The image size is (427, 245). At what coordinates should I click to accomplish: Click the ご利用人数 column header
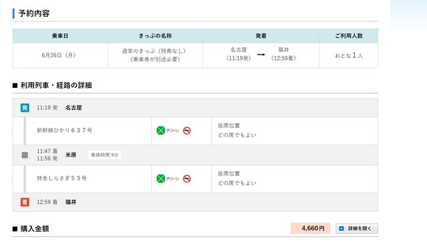[349, 36]
